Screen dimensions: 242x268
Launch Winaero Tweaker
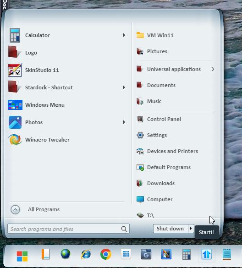pos(67,140)
